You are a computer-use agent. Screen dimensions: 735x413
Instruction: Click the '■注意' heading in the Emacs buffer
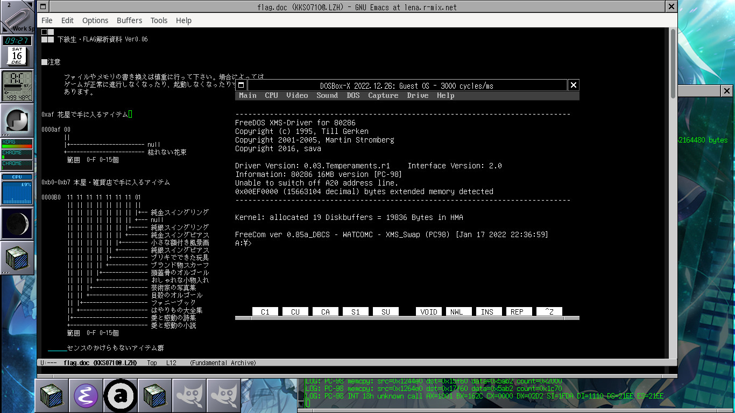(51, 62)
